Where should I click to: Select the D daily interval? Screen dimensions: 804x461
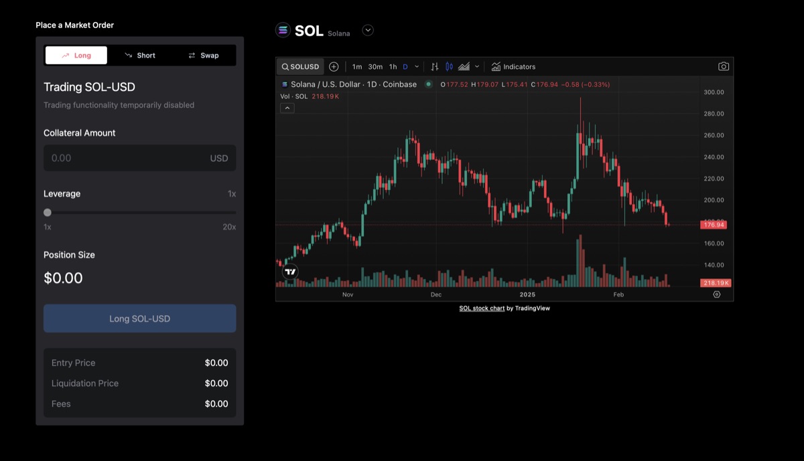tap(405, 67)
